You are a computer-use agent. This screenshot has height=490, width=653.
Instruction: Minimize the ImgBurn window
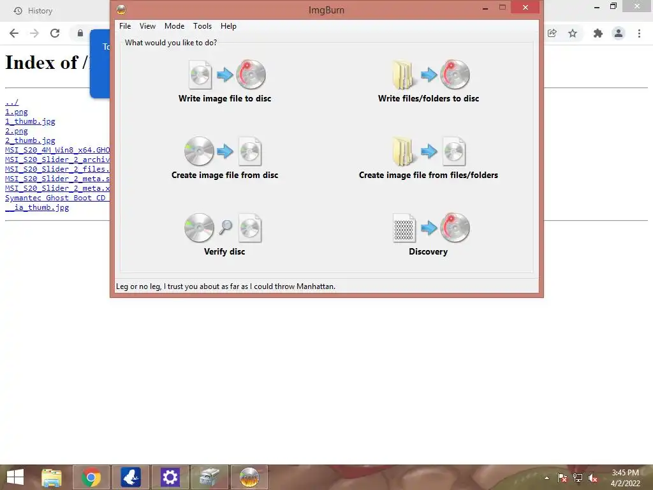pyautogui.click(x=485, y=8)
